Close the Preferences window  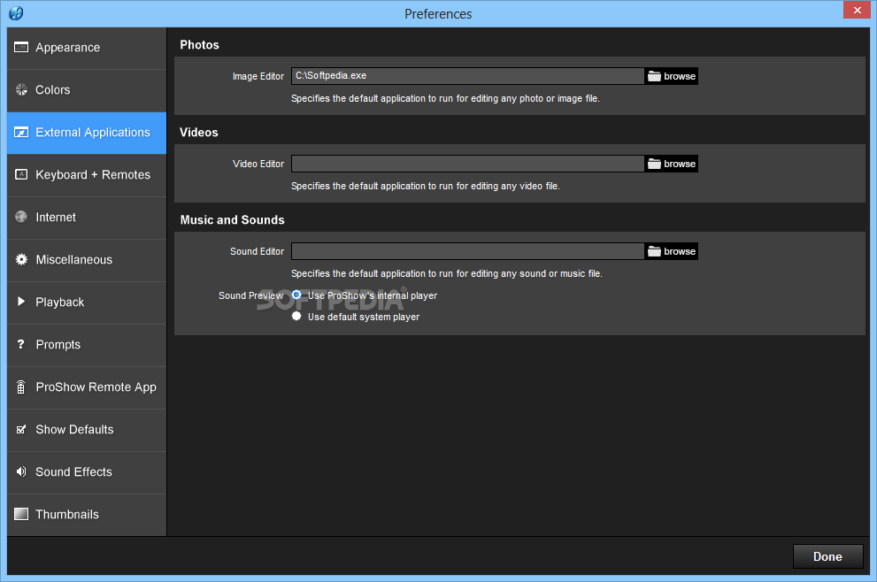[x=857, y=10]
